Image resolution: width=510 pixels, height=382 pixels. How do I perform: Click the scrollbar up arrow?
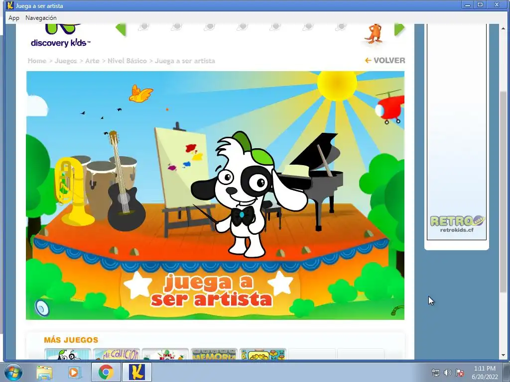coord(503,28)
